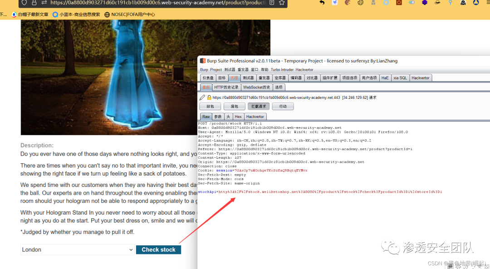Image resolution: width=490 pixels, height=269 pixels.
Task: Toggle the 拦截请求 intercept button
Action: tap(258, 106)
